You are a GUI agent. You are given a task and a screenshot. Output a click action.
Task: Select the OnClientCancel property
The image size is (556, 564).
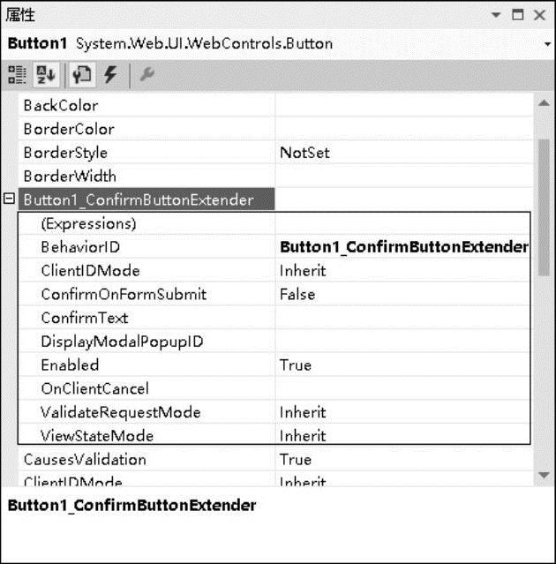[147, 388]
